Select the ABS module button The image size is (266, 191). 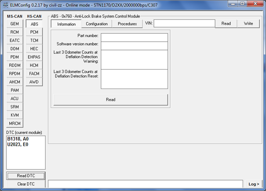34,24
